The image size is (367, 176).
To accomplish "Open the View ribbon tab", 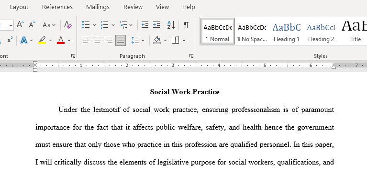I will tap(162, 7).
